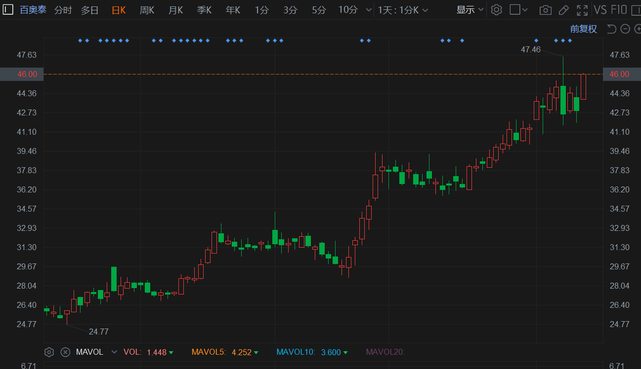Open chart settings gear in top toolbar
641x369 pixels.
496,10
